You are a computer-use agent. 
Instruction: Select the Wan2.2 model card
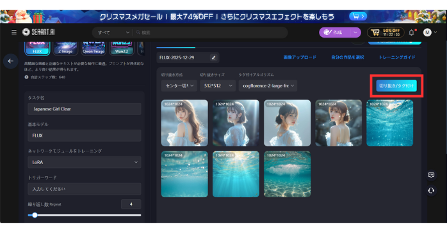(x=122, y=49)
